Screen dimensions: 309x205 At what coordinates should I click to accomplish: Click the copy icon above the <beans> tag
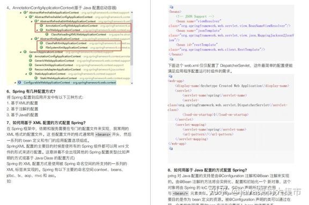(172, 7)
